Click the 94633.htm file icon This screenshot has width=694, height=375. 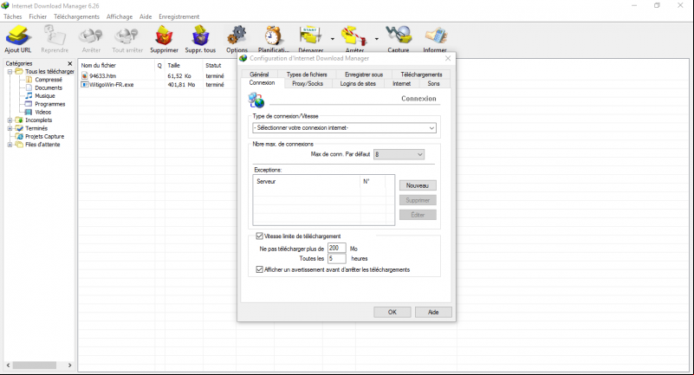[85, 76]
